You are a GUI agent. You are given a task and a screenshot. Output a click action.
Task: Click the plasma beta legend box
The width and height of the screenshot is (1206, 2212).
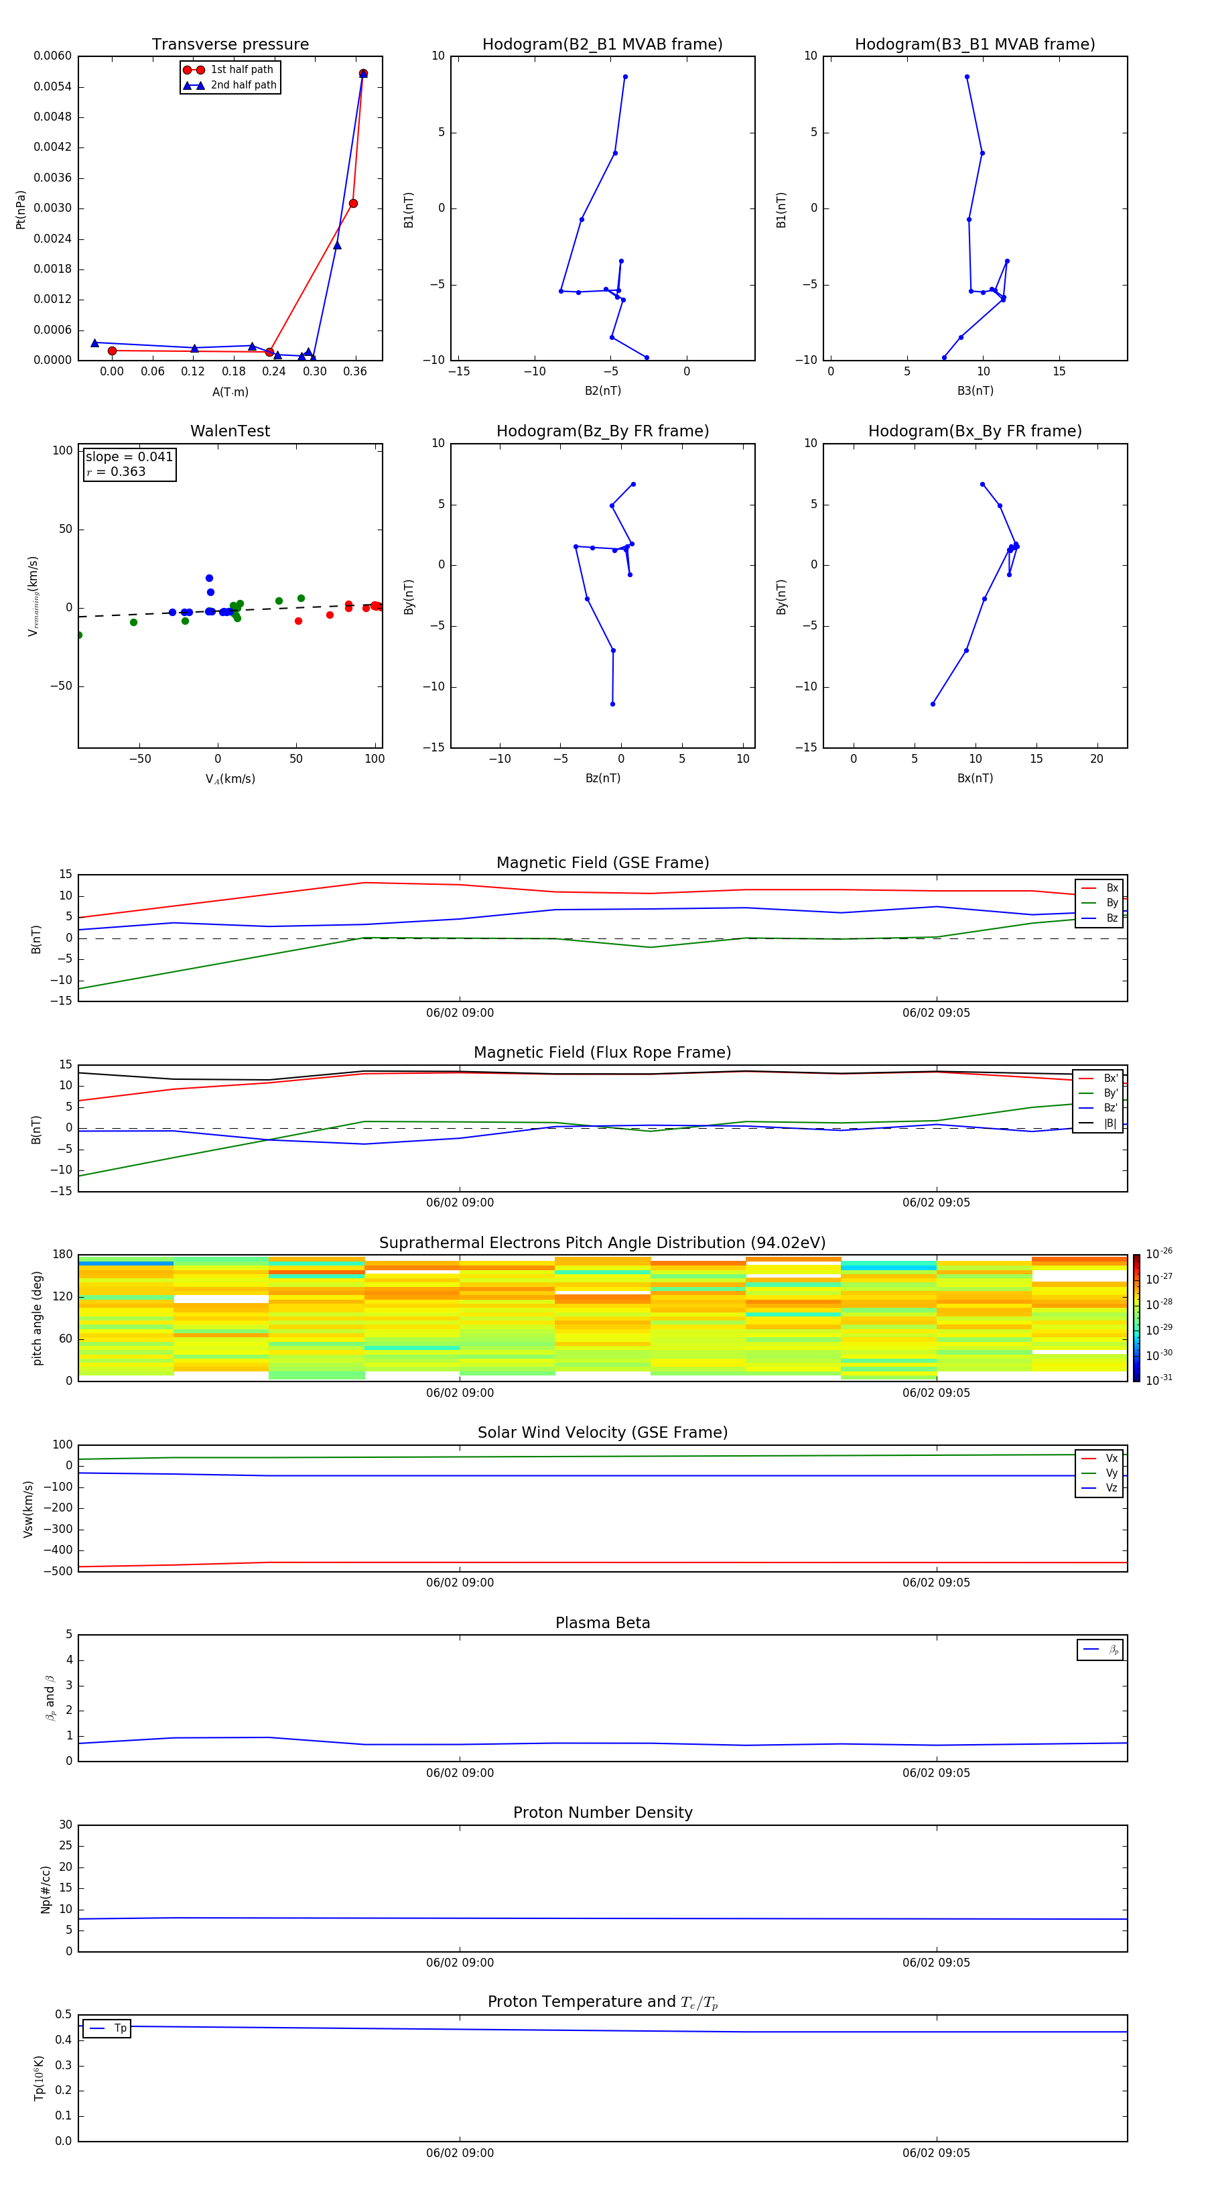(x=1099, y=1650)
